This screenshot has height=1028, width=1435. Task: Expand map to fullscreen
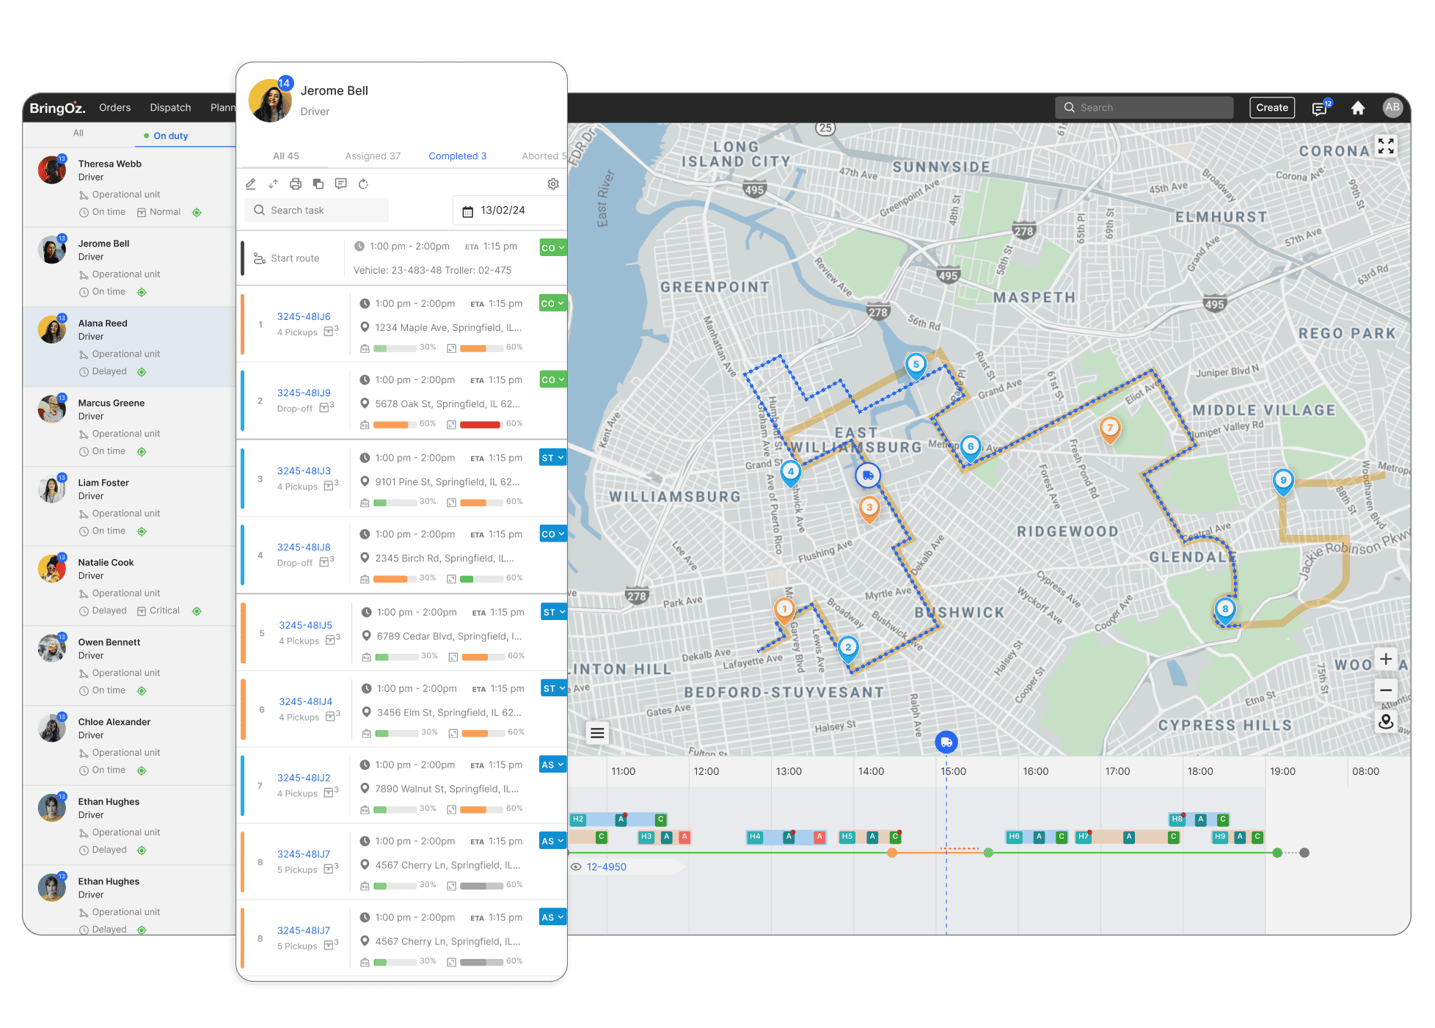[1386, 146]
